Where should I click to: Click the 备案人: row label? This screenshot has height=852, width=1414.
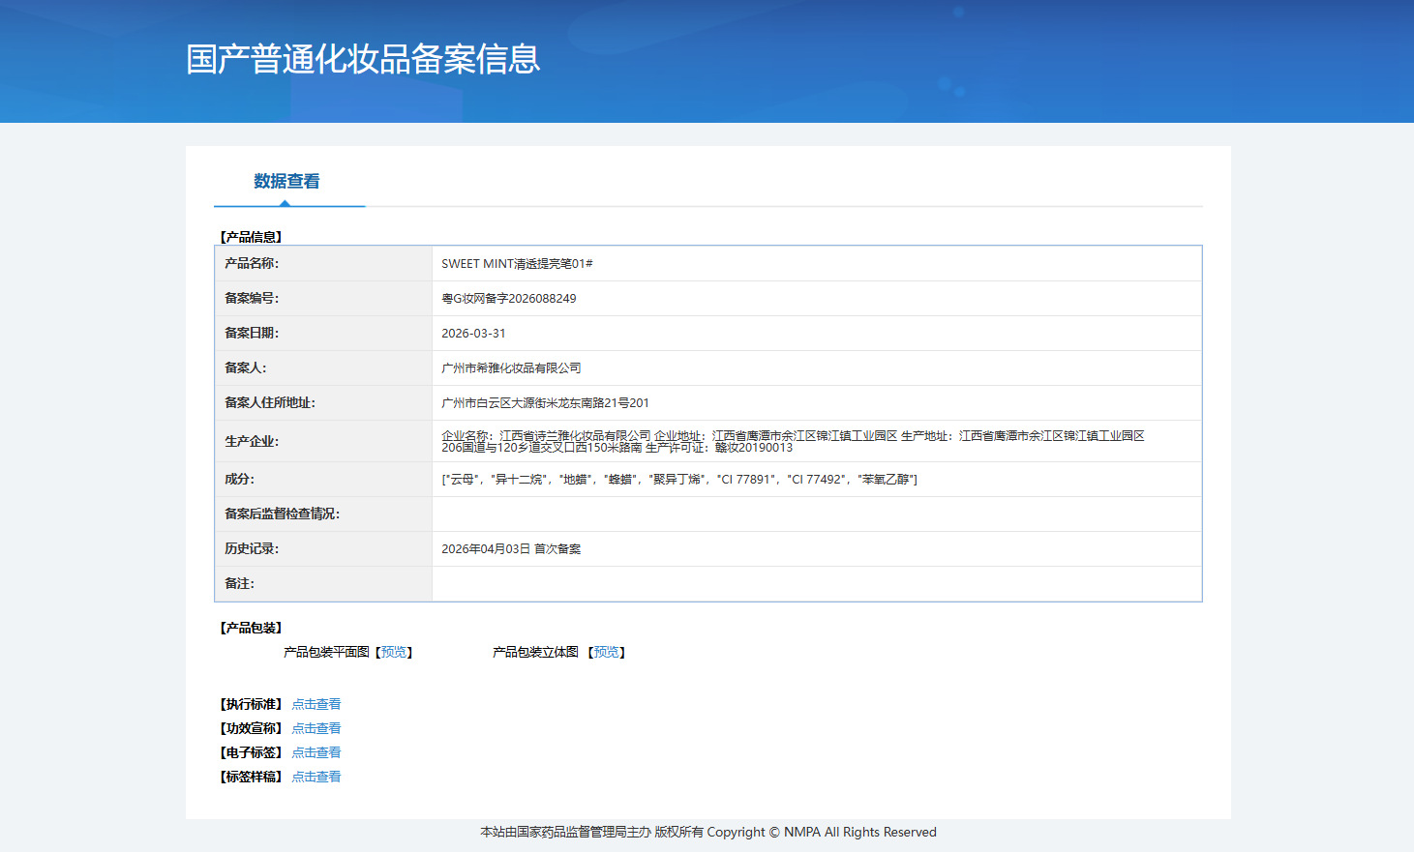tap(246, 368)
